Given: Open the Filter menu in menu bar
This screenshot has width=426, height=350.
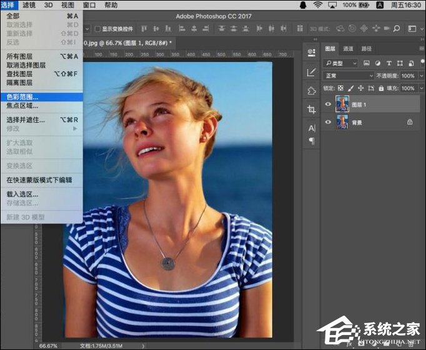Looking at the screenshot, I should pyautogui.click(x=29, y=5).
